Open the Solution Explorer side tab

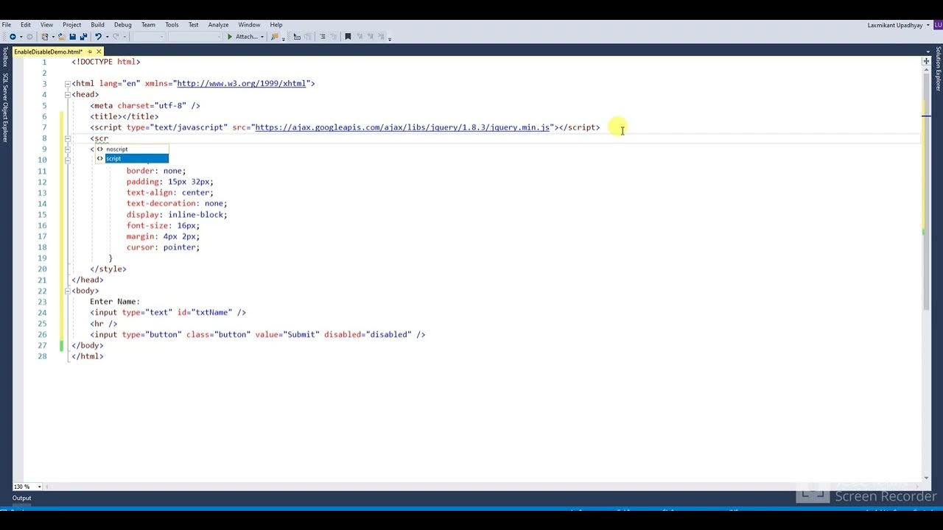point(938,68)
